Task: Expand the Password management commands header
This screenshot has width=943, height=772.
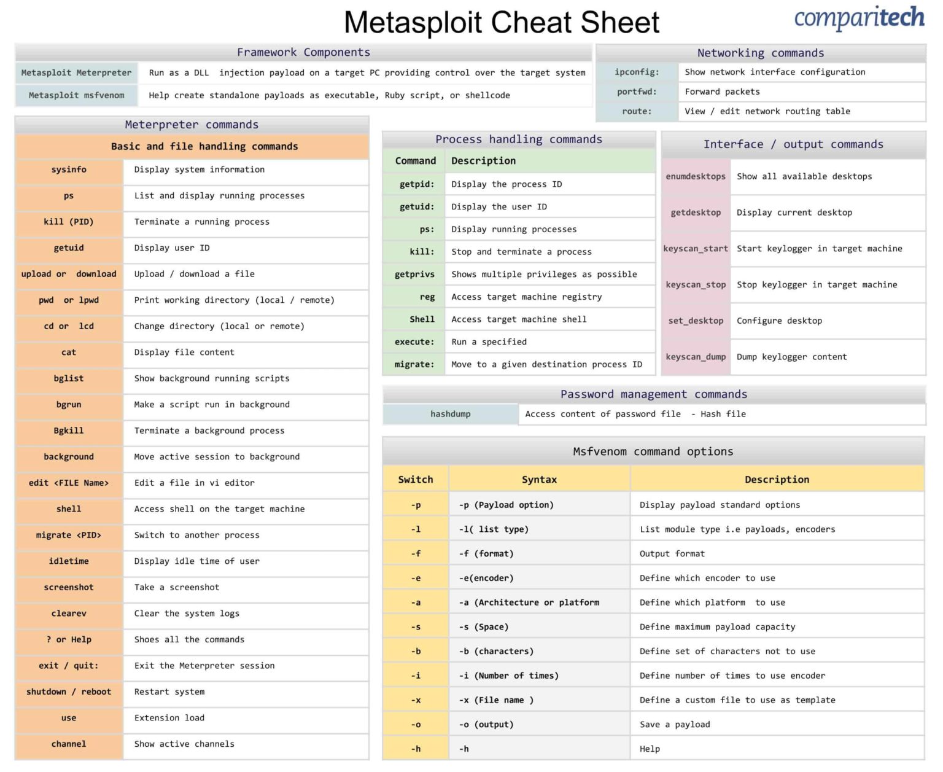Action: click(653, 394)
